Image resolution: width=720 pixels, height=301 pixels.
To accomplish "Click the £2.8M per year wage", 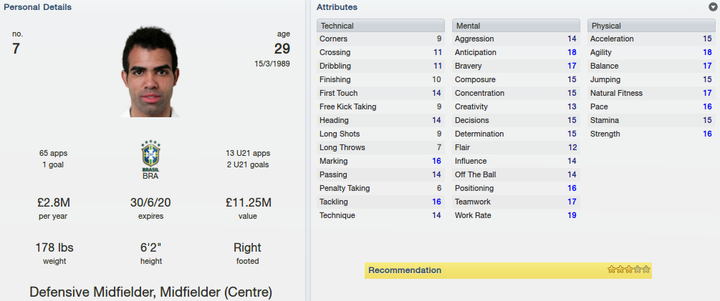I will click(x=53, y=202).
